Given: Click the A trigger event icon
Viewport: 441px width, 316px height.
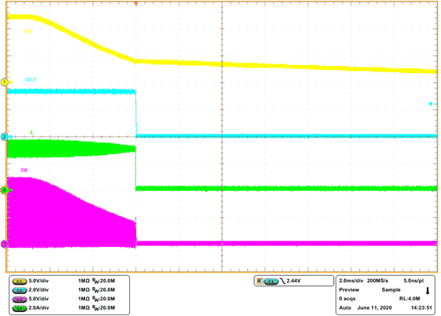Looking at the screenshot, I should [x=260, y=281].
